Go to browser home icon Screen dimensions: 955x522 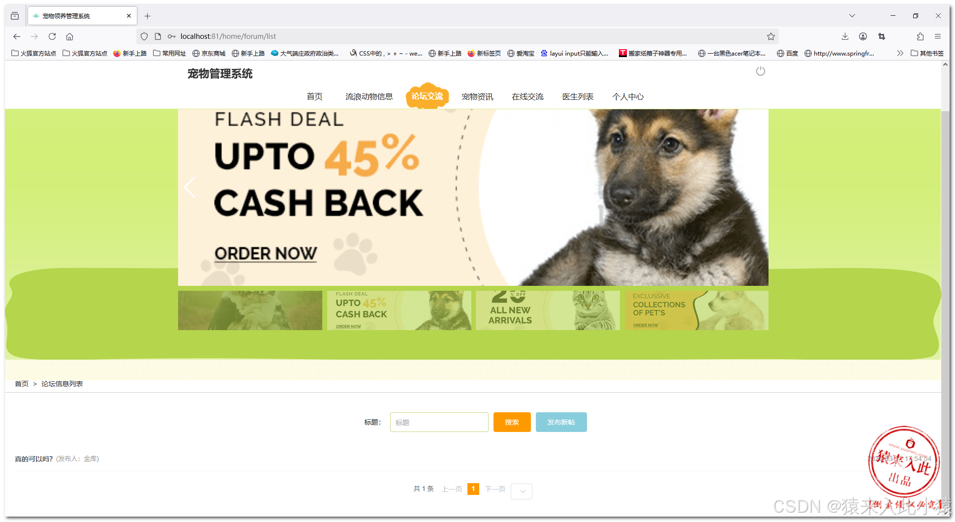(70, 36)
